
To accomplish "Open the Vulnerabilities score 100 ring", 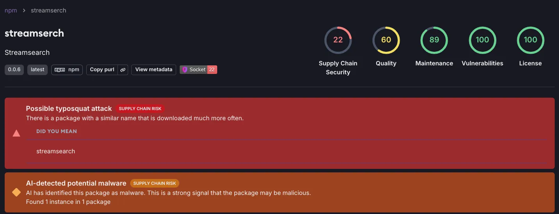I will (x=482, y=40).
